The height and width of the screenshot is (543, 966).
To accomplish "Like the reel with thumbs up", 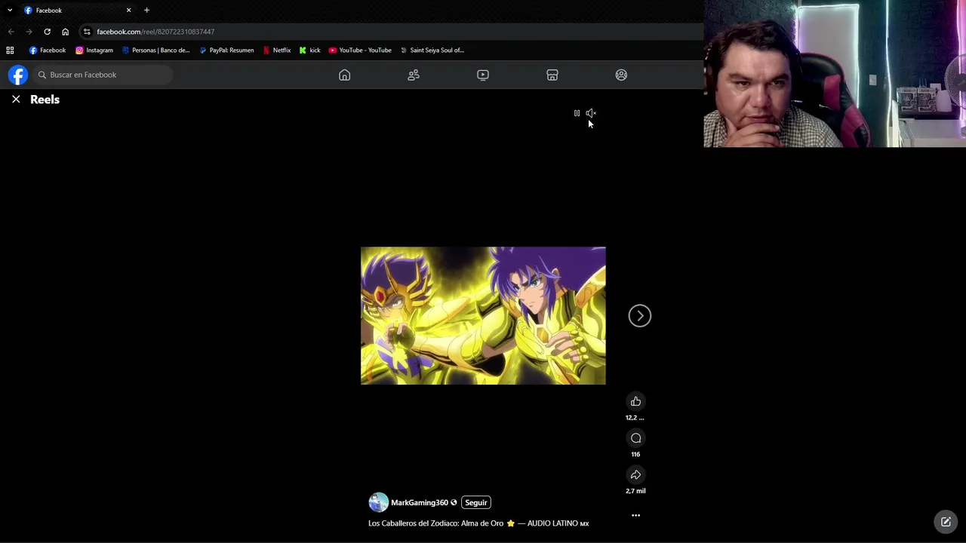I will coord(635,401).
